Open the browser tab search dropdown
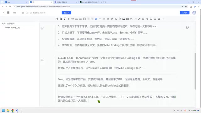This screenshot has width=201, height=113. [x=2, y=2]
